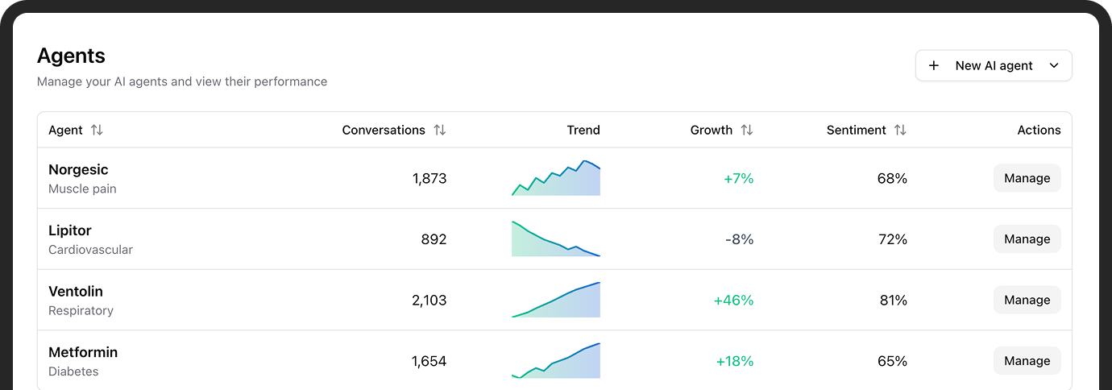Open the Metformin agent entry

[x=83, y=353]
